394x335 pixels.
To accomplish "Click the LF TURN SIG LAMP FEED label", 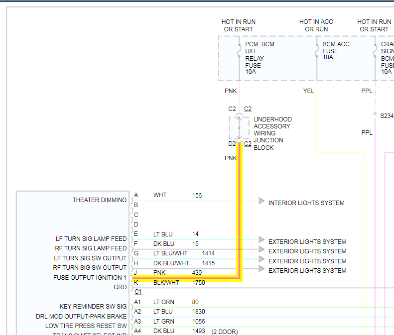I will pos(91,238).
